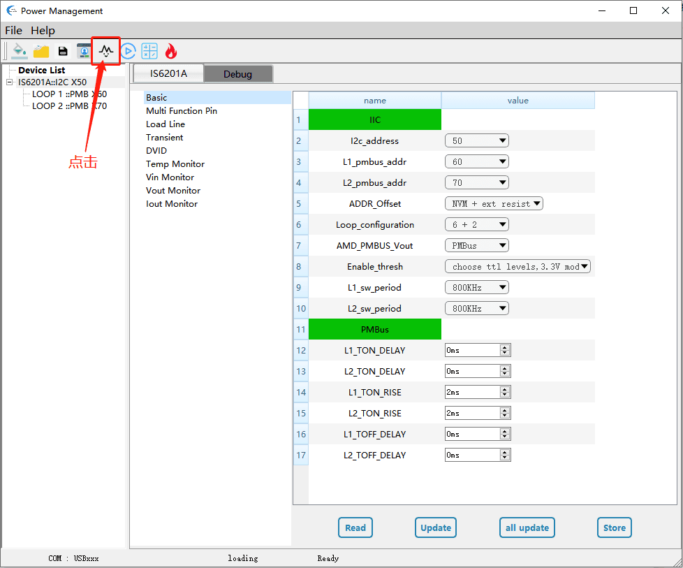The image size is (683, 568).
Task: Open the File menu
Action: pyautogui.click(x=13, y=30)
